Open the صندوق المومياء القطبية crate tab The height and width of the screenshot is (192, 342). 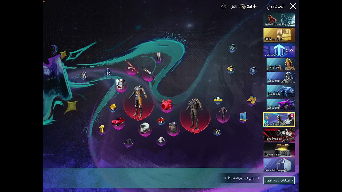[279, 20]
